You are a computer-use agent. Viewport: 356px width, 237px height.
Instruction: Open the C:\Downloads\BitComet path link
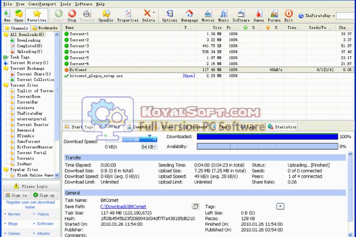(x=123, y=206)
